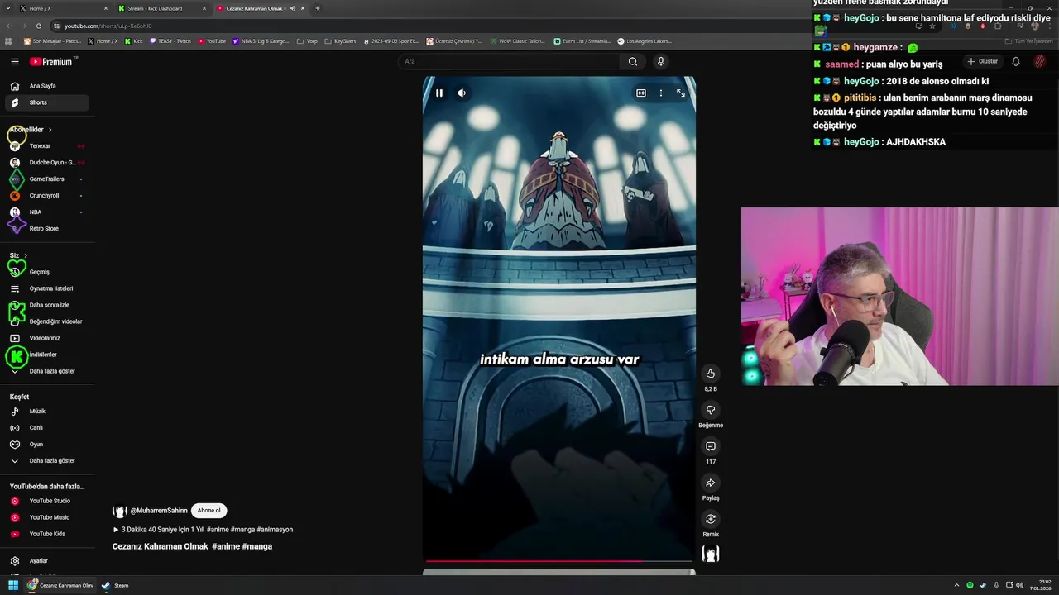1059x595 pixels.
Task: Open YouTube Music link
Action: 47,517
